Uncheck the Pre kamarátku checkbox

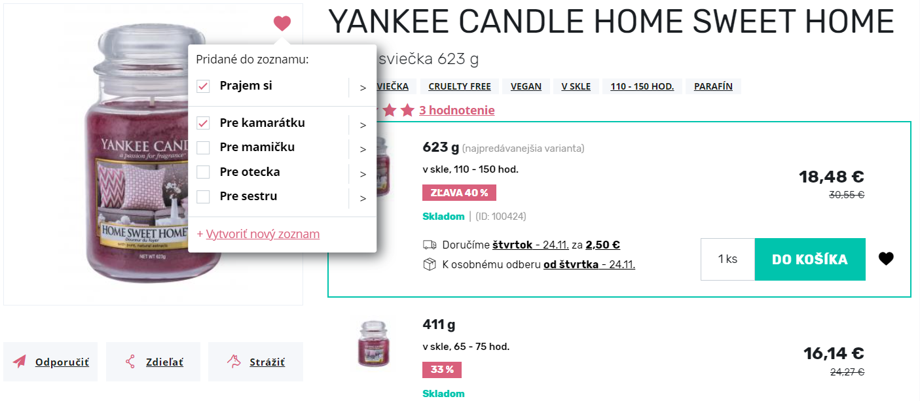[204, 123]
